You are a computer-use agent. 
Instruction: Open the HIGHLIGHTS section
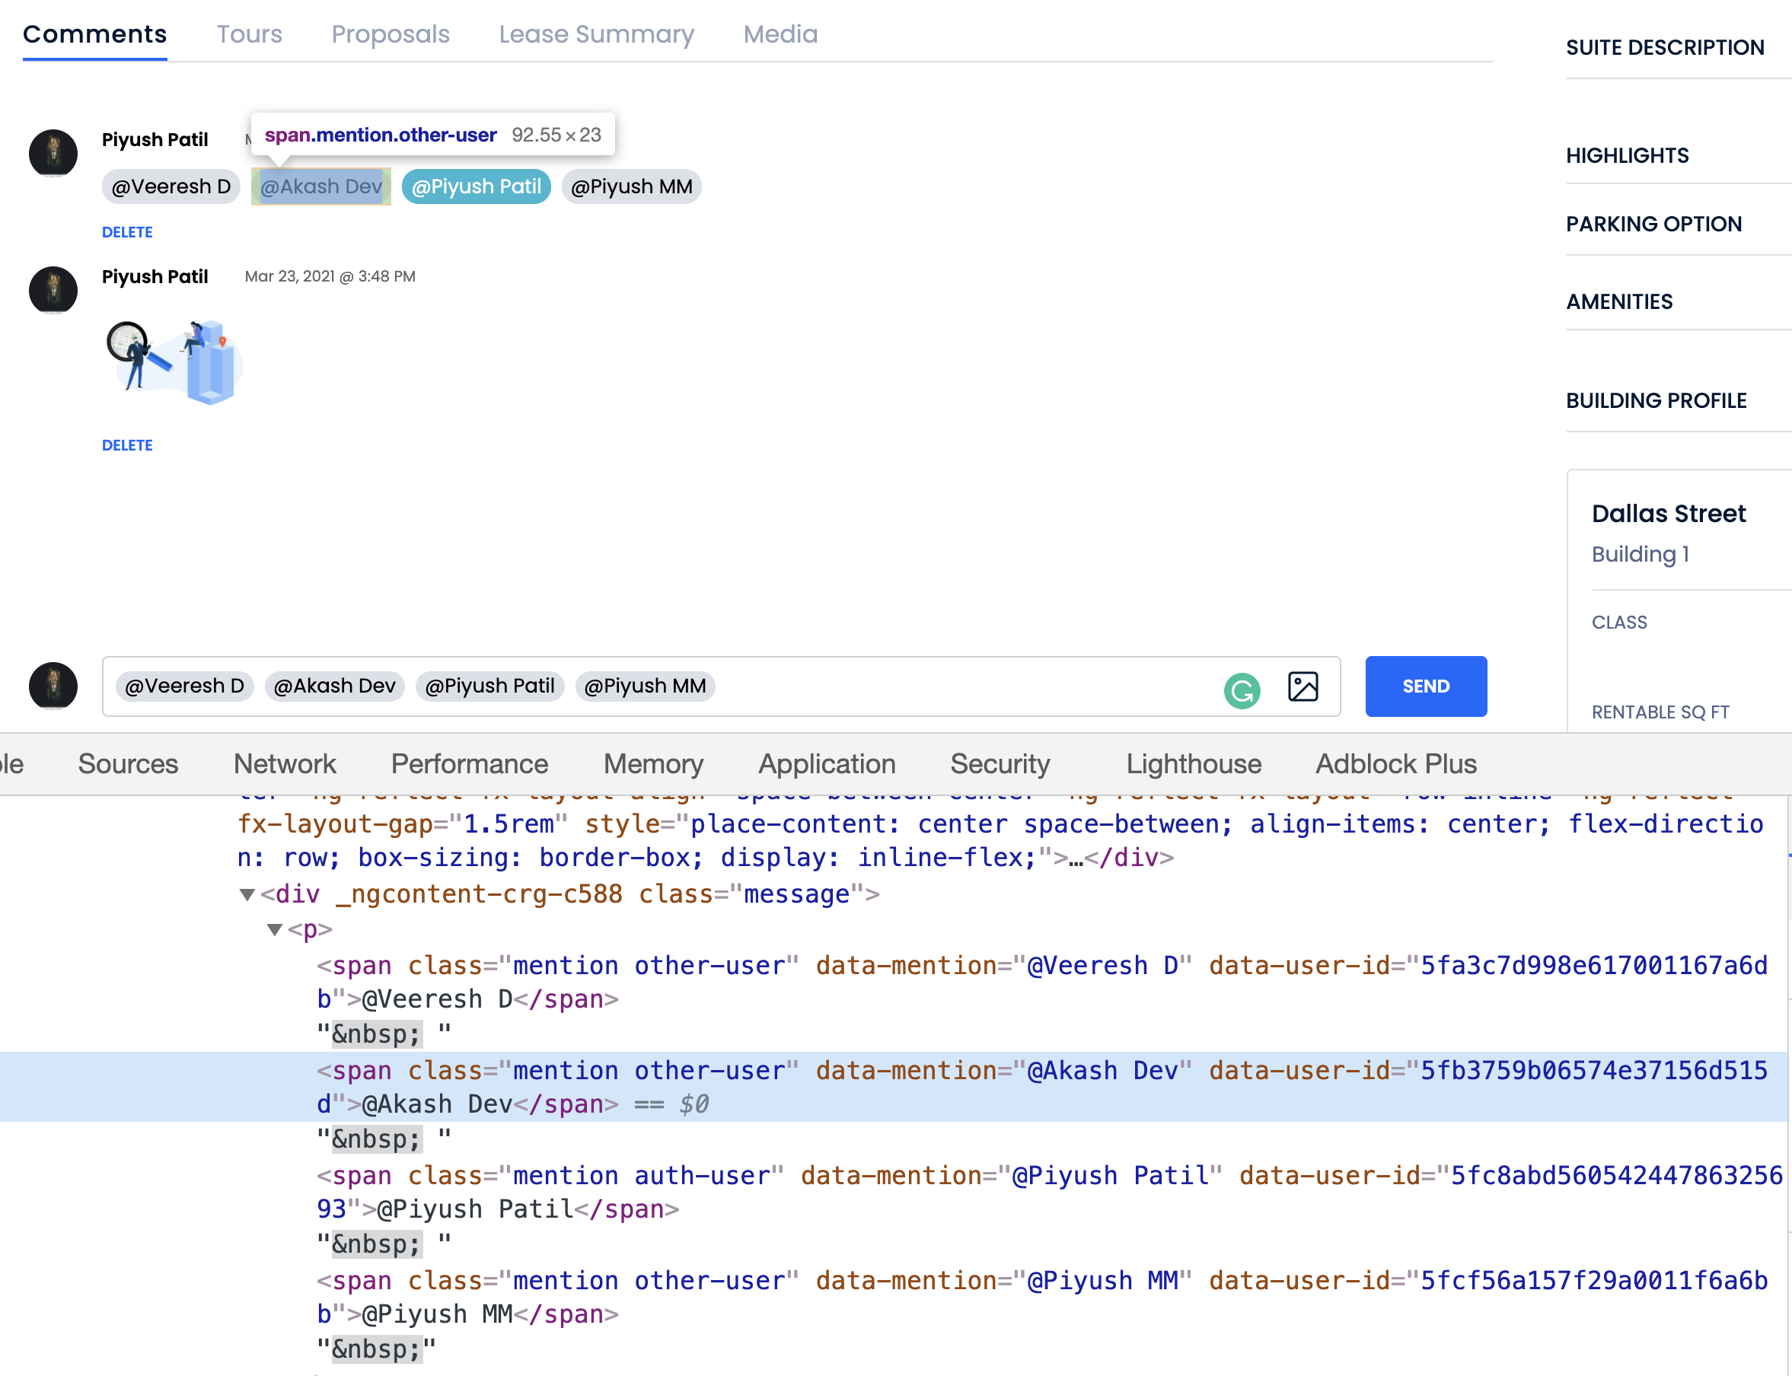click(x=1628, y=155)
